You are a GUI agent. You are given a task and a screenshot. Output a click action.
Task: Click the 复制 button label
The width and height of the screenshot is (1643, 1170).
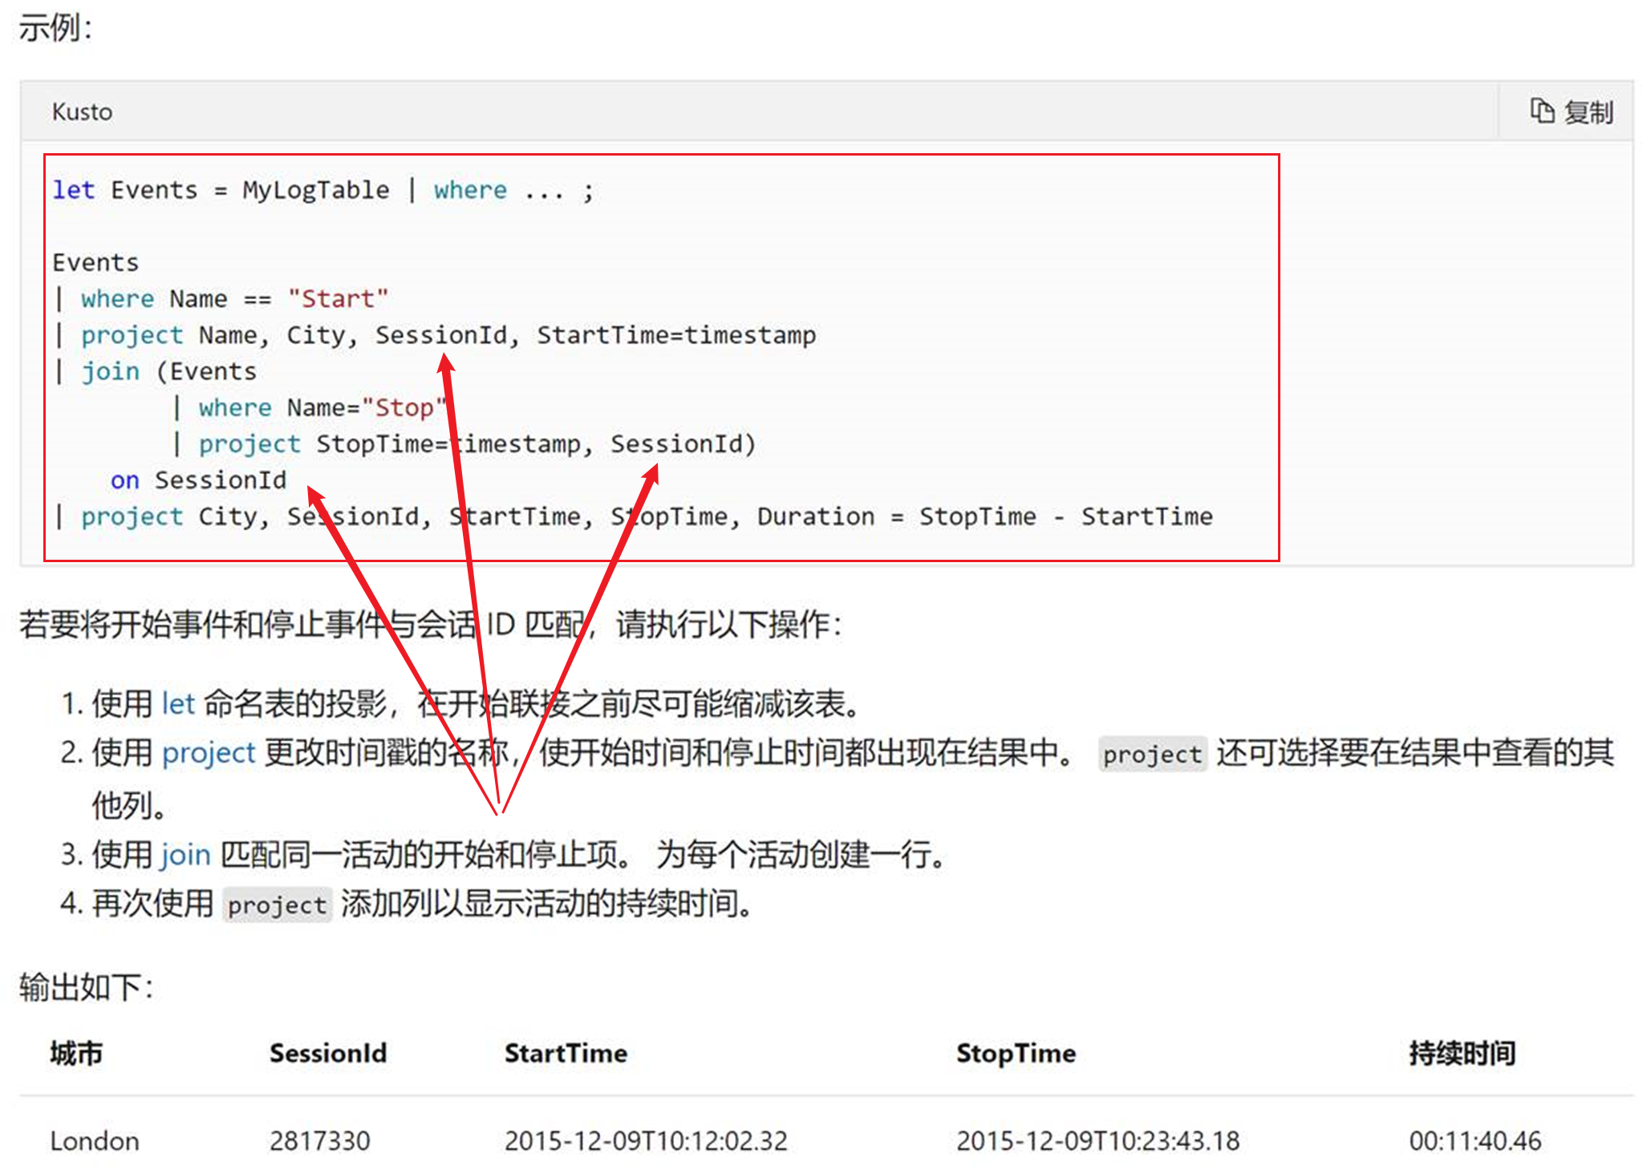1588,112
